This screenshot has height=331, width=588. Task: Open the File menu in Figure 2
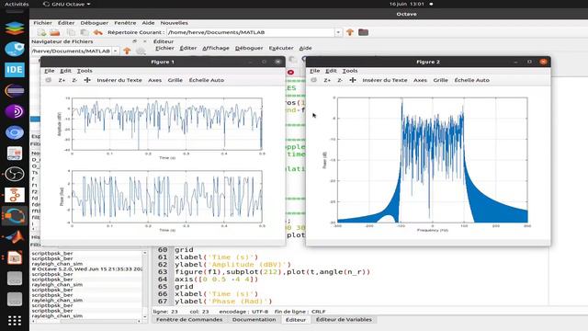(314, 71)
